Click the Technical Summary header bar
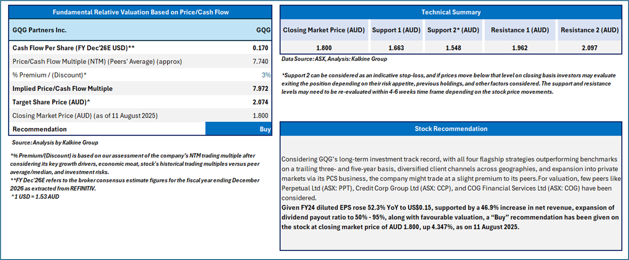 coord(451,12)
